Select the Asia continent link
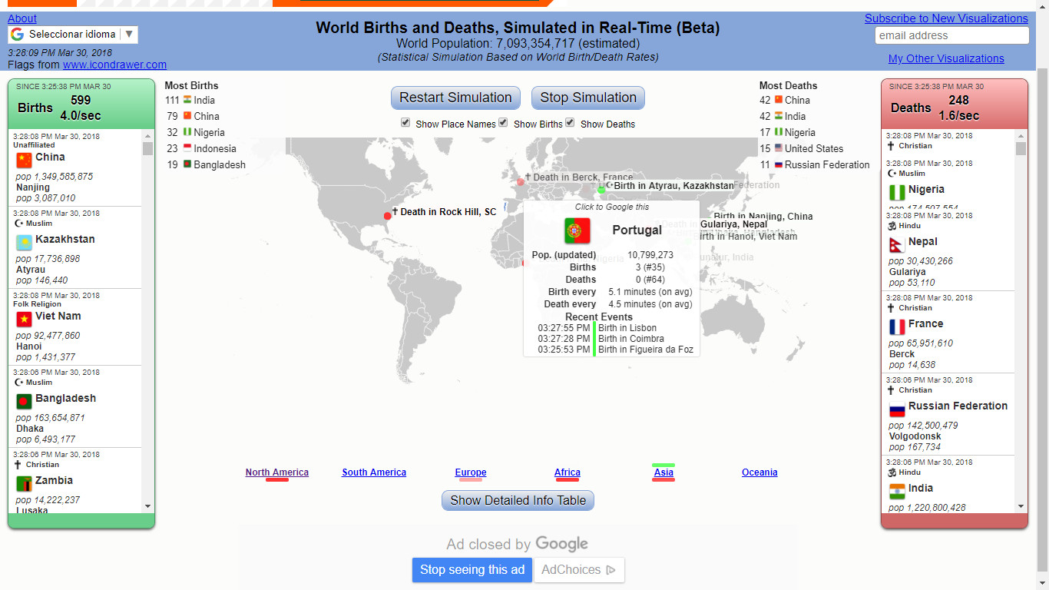 (663, 472)
